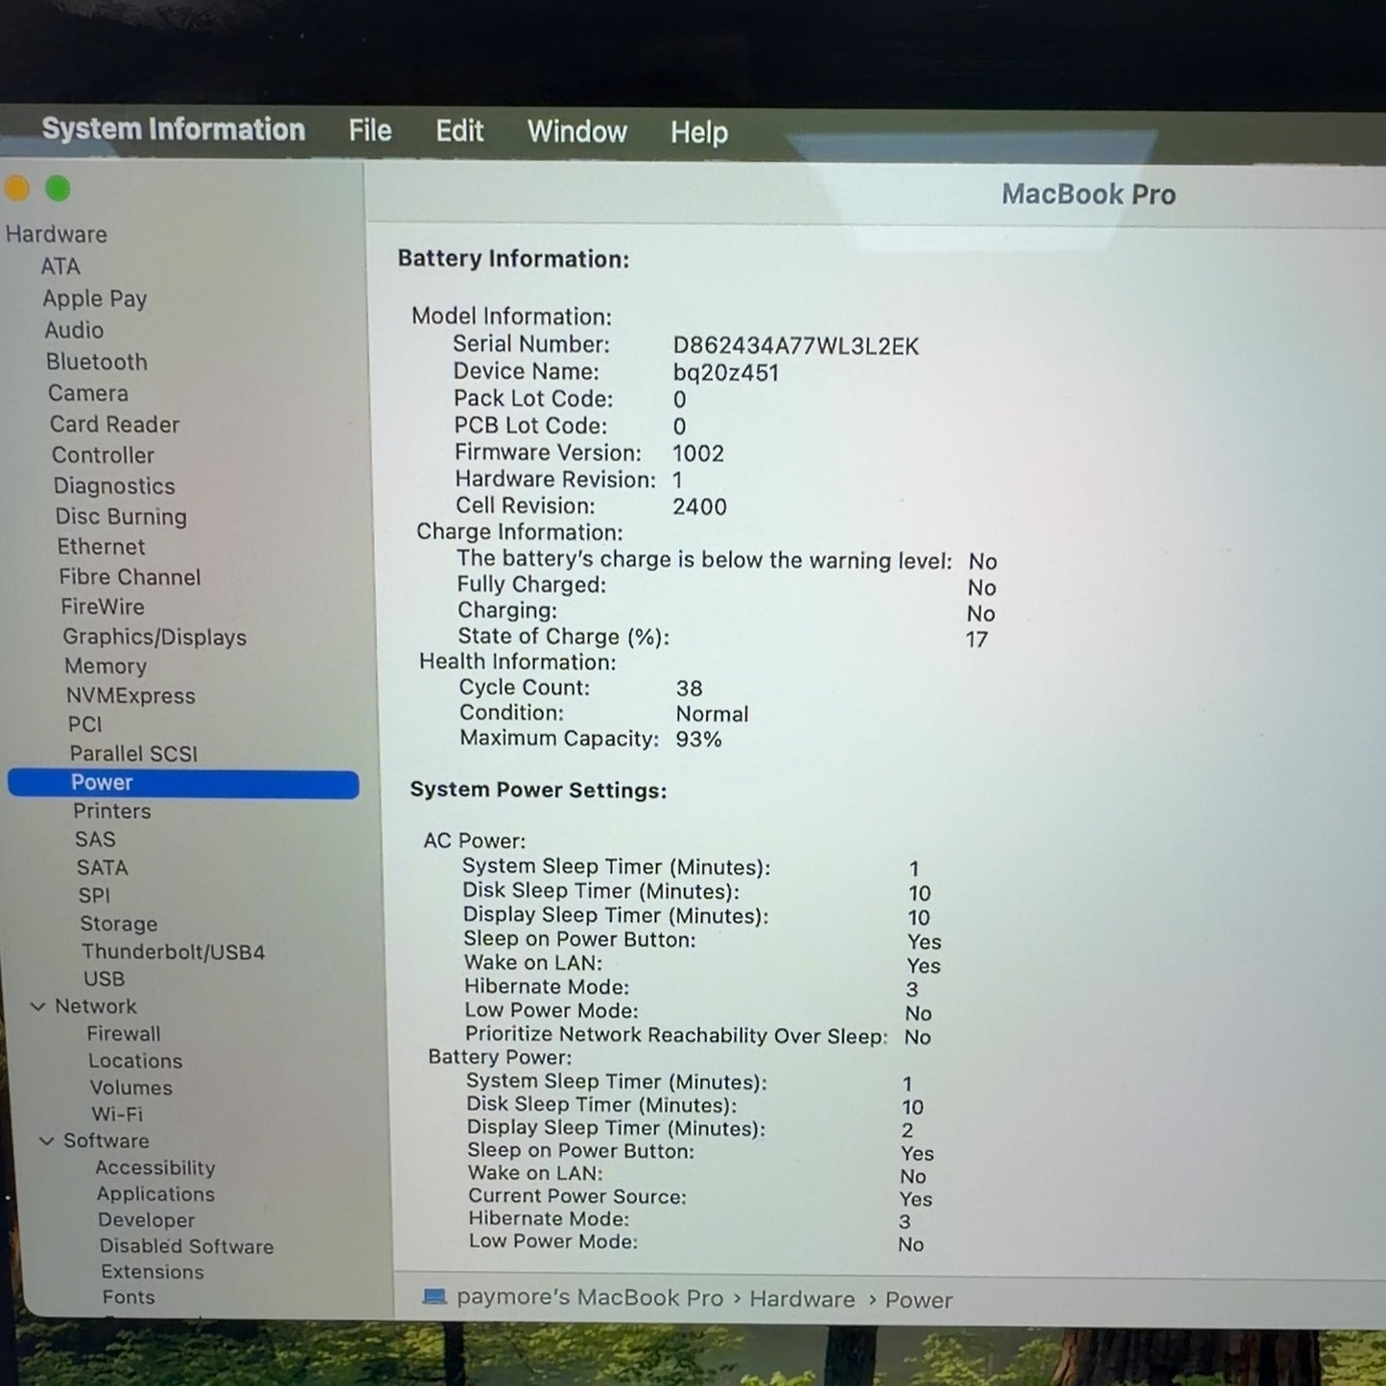Collapse the Network section chevron

[x=38, y=1006]
